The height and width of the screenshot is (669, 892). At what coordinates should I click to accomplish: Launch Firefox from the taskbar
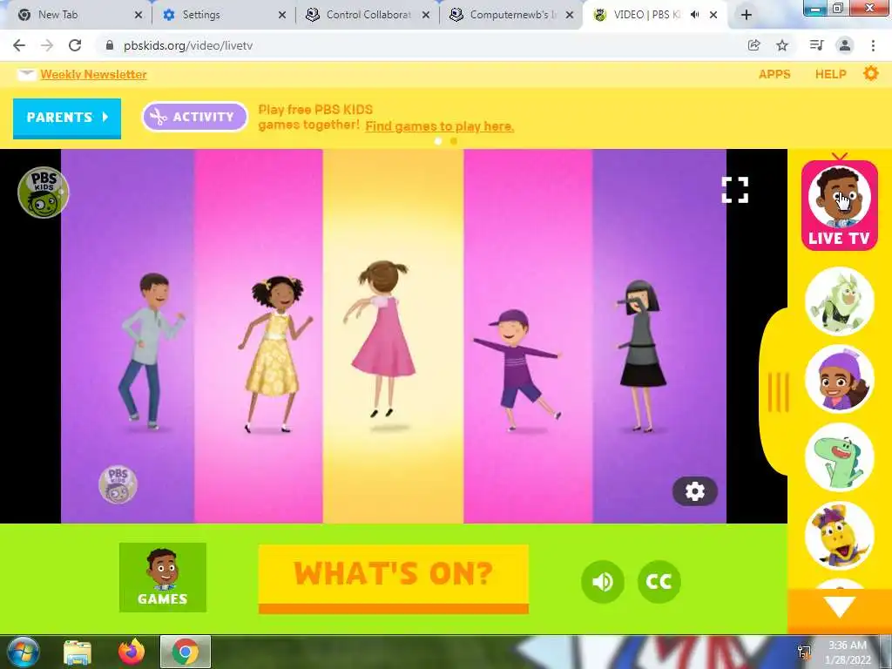pos(132,652)
